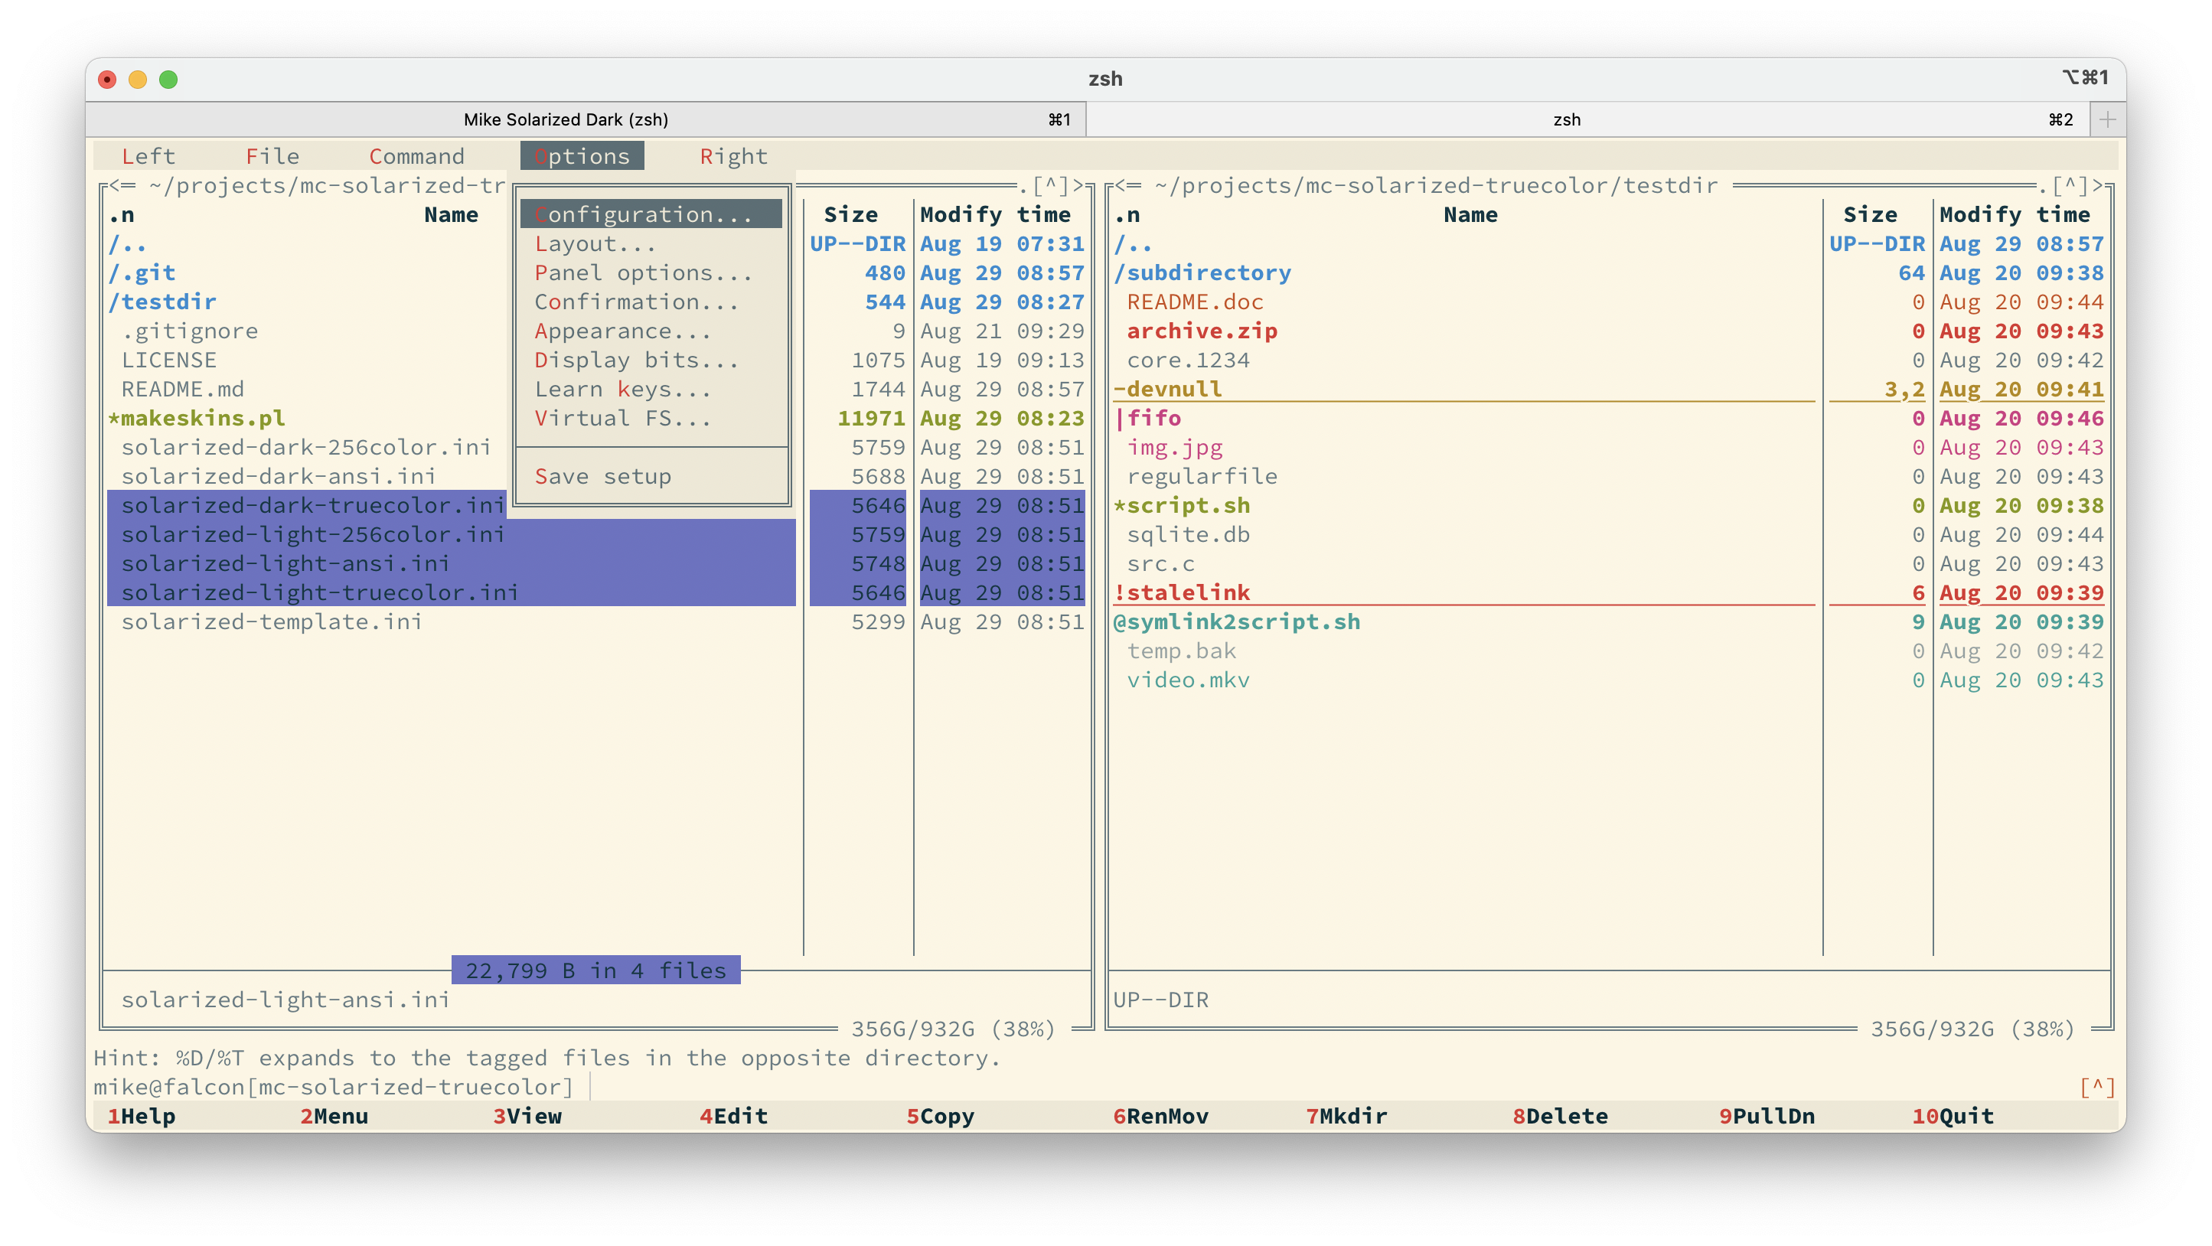
Task: Click right panel history forward arrow '>'
Action: click(2098, 185)
